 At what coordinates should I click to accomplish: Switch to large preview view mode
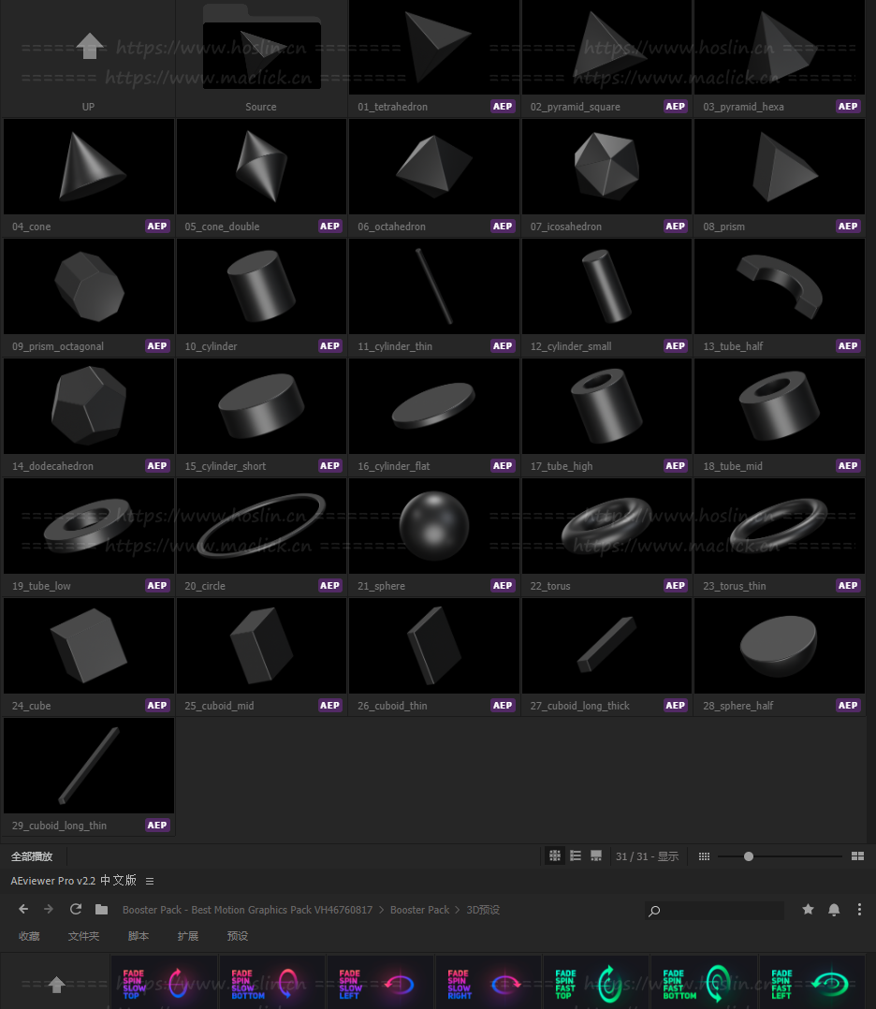click(596, 855)
